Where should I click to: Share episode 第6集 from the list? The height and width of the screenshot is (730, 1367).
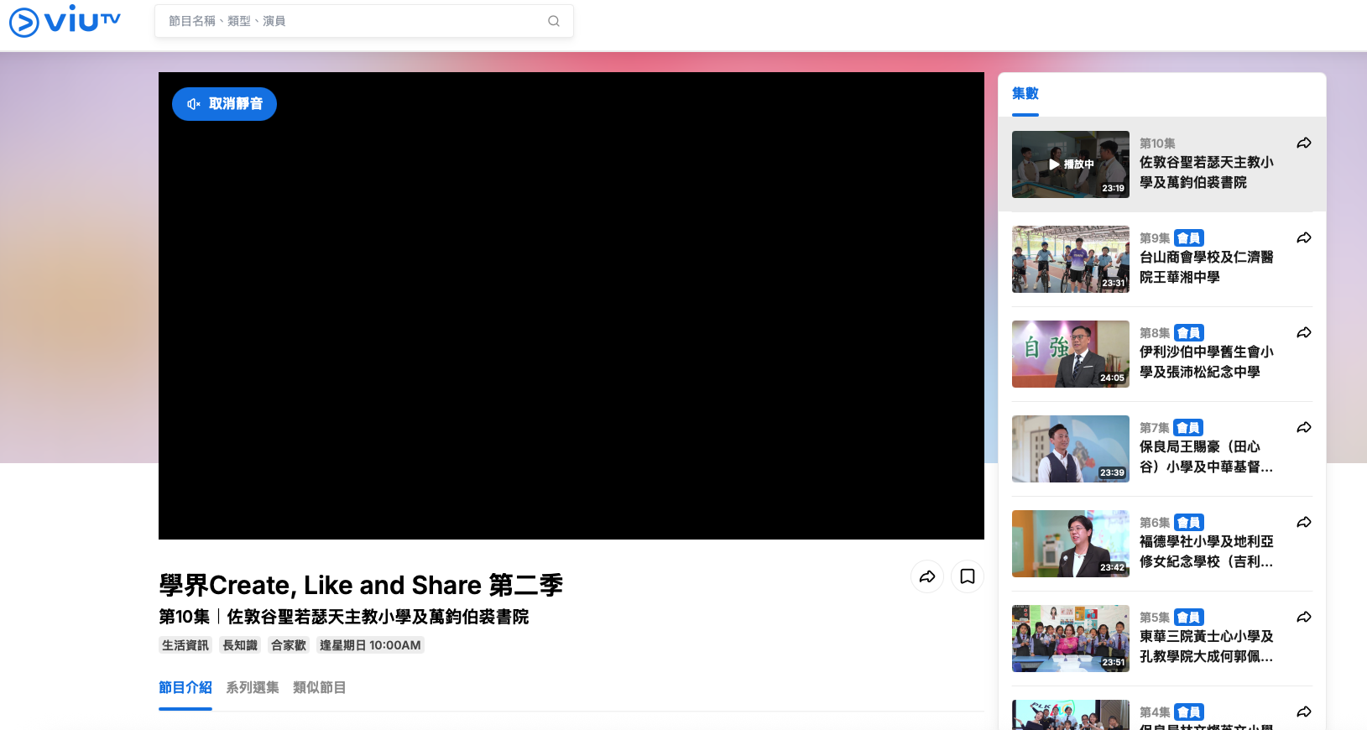pos(1304,523)
